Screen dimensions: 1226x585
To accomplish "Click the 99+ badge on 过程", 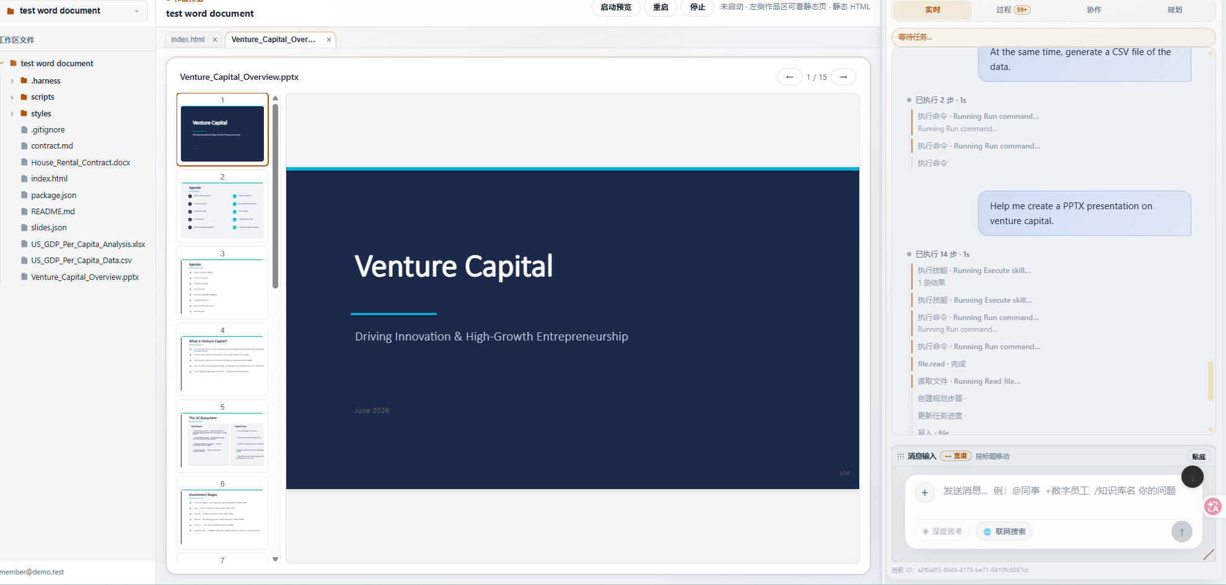I will coord(1022,10).
